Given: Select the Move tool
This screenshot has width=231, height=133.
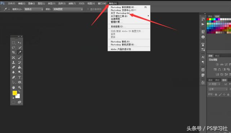Looking at the screenshot, I should click(19, 43).
